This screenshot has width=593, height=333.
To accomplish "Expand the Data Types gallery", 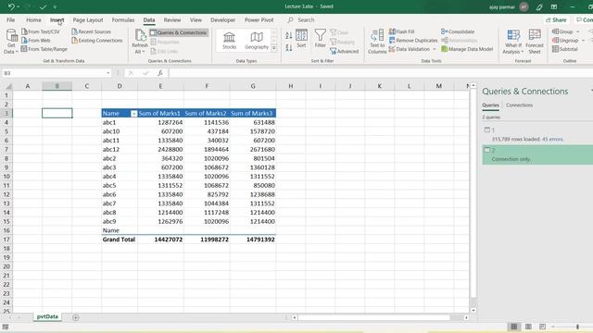I will coord(274,48).
